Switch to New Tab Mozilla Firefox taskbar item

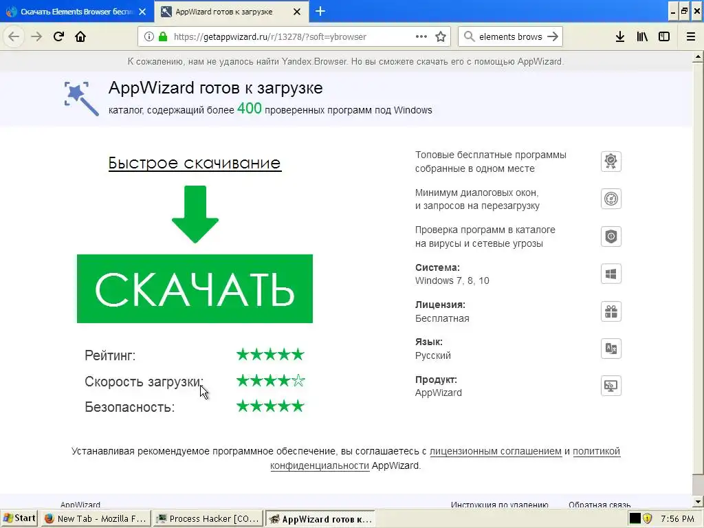(95, 518)
